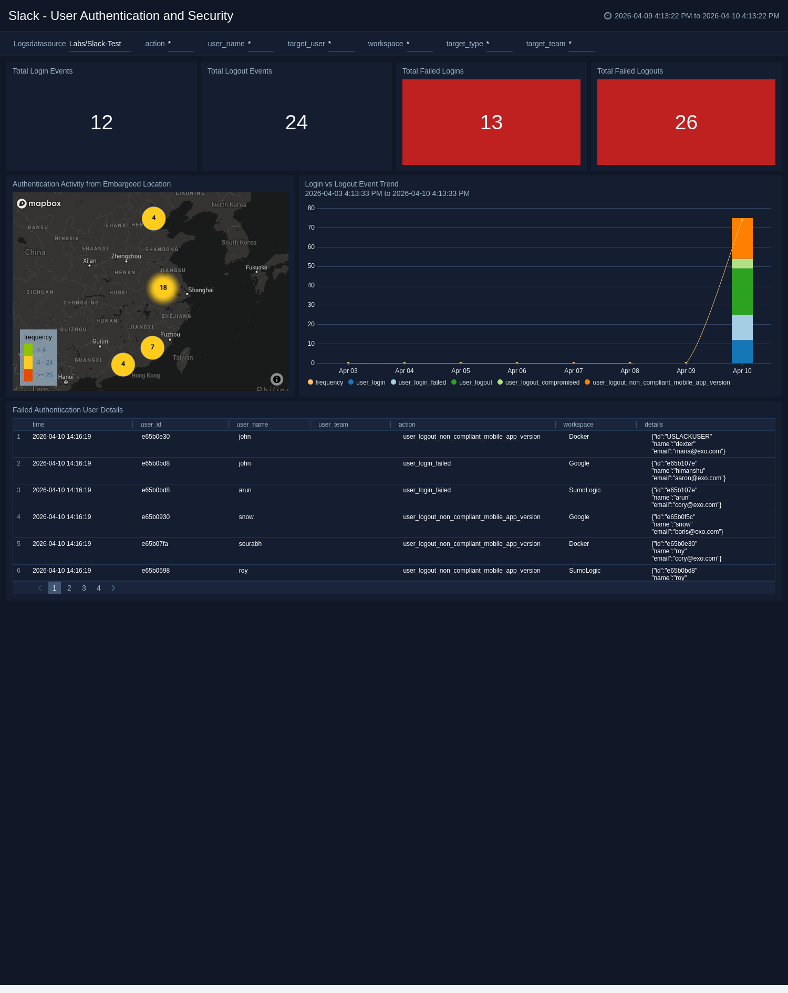The height and width of the screenshot is (993, 788).
Task: Toggle user_login_failed legend series
Action: pyautogui.click(x=418, y=382)
